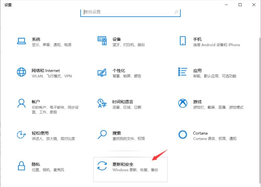Open the 游戏 Xbox icon
Image resolution: width=261 pixels, height=187 pixels.
click(183, 103)
